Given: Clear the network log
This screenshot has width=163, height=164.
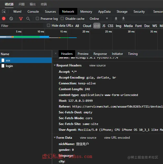Looking at the screenshot, I should (11, 19).
